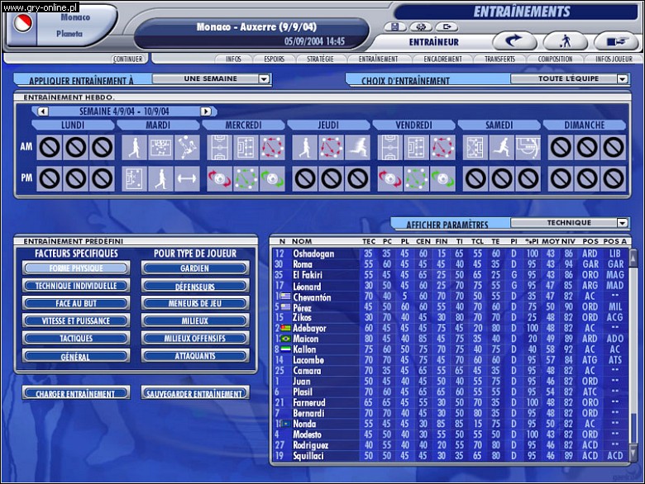Switch to the Stratégie tab
Viewport: 645px width, 484px height.
point(321,59)
